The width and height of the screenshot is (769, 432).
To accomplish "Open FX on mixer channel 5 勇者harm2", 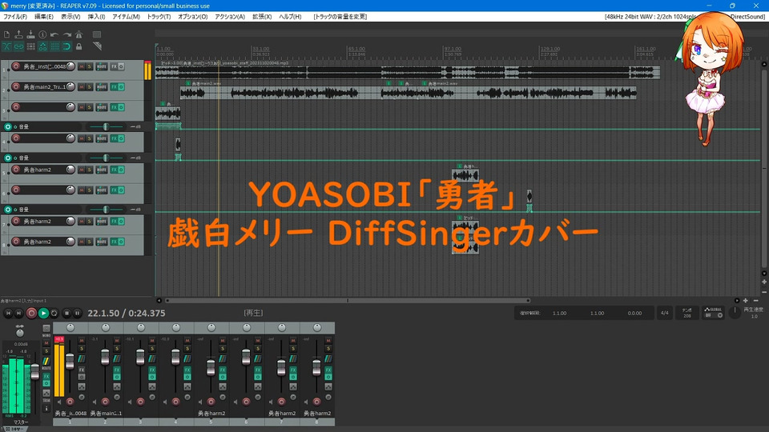I will point(222,370).
